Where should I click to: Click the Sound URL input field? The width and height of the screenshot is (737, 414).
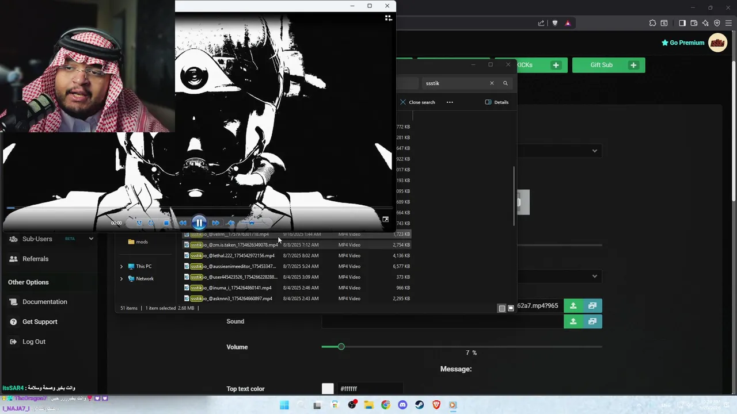tap(442, 321)
